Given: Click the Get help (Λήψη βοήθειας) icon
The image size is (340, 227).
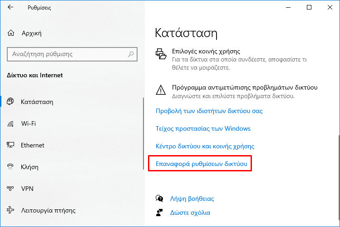Looking at the screenshot, I should [x=159, y=199].
